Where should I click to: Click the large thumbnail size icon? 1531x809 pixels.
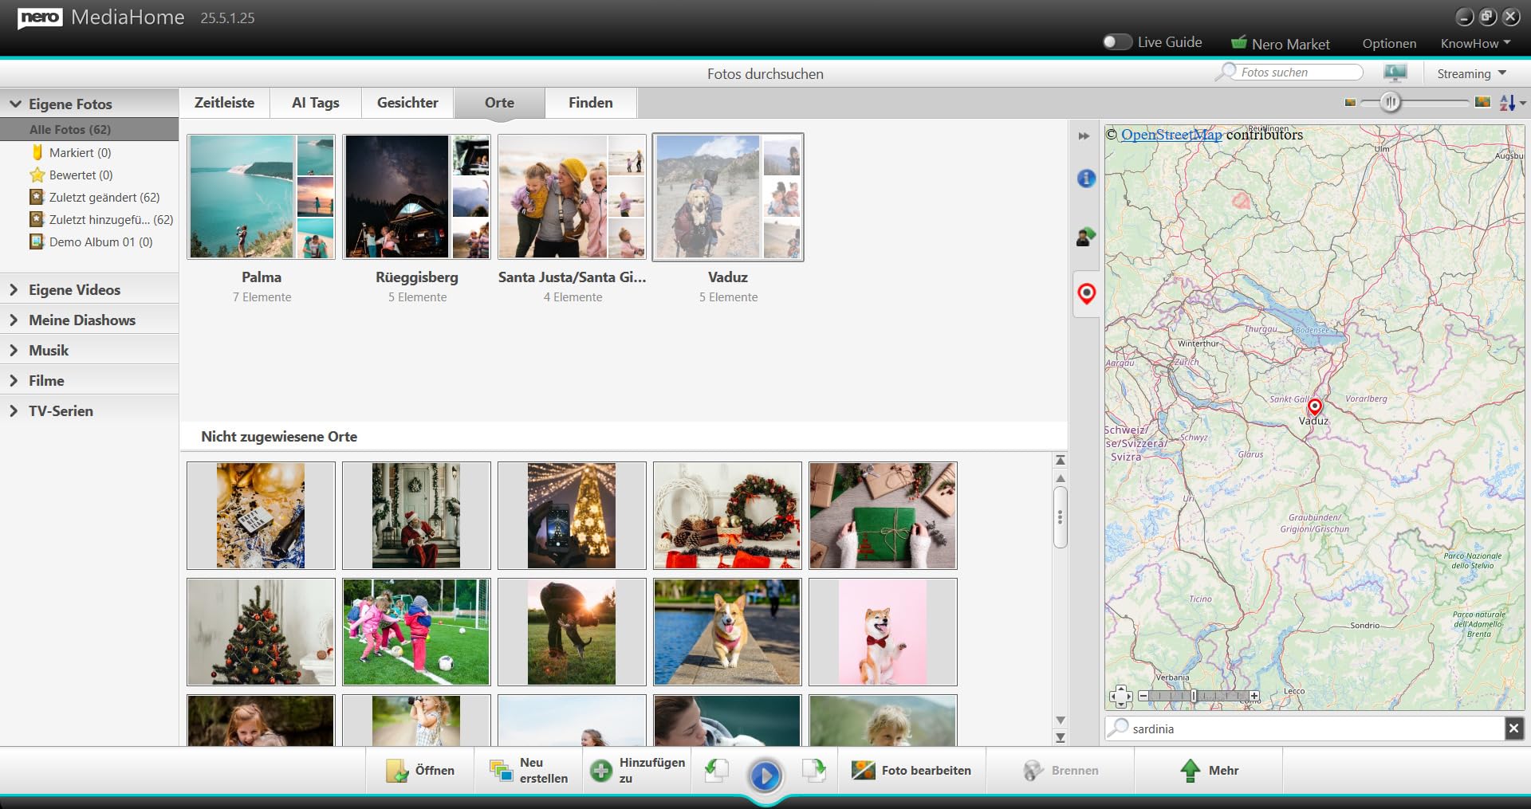point(1483,102)
